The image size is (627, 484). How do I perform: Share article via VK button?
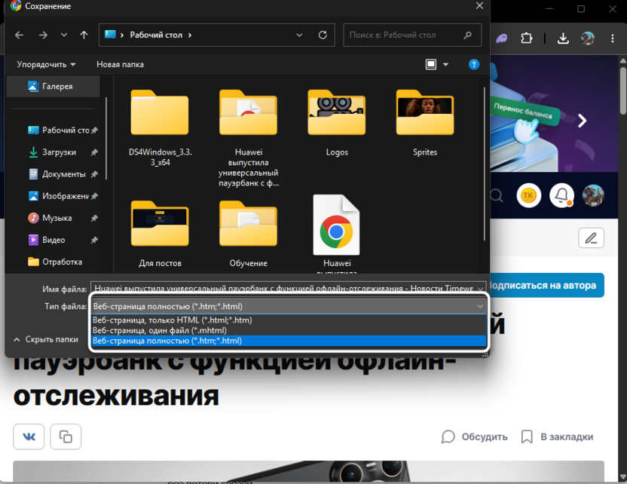pos(29,437)
